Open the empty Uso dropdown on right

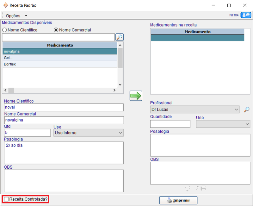(223, 124)
